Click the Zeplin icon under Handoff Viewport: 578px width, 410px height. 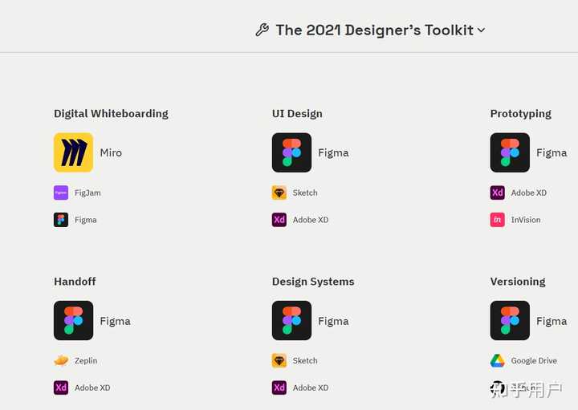click(61, 361)
